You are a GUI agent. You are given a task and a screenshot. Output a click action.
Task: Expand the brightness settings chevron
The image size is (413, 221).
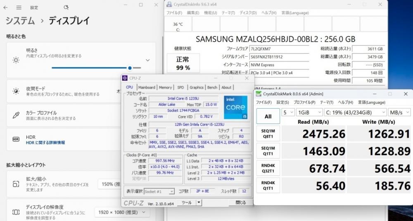(147, 60)
